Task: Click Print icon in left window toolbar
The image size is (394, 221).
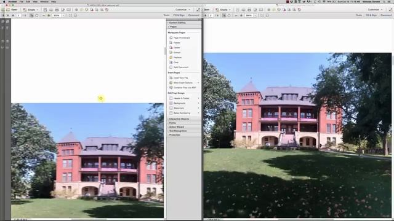Action: click(57, 10)
